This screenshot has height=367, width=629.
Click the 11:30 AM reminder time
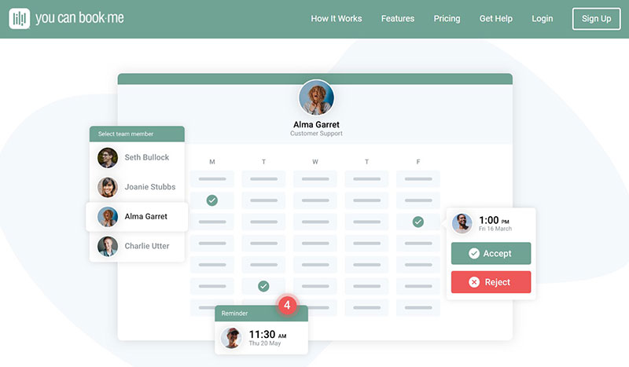pyautogui.click(x=267, y=335)
